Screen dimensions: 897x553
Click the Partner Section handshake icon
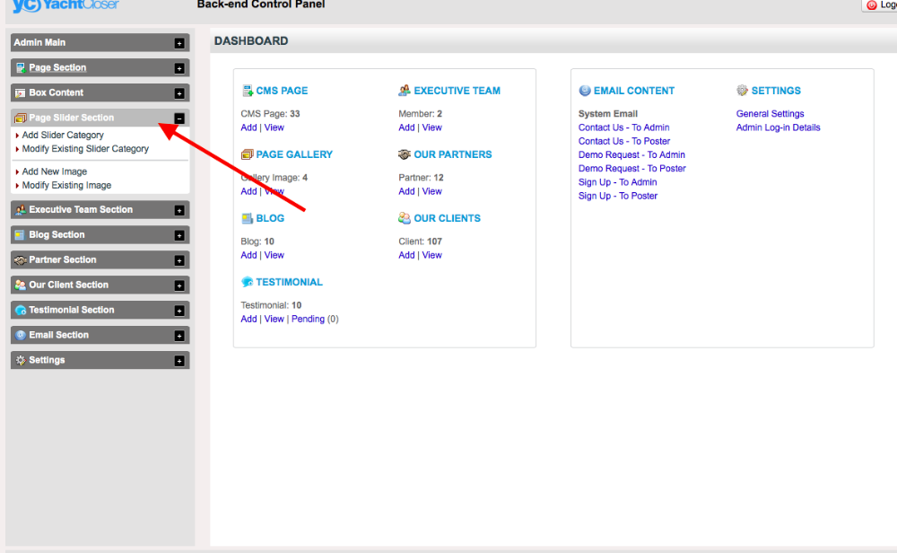tap(21, 260)
